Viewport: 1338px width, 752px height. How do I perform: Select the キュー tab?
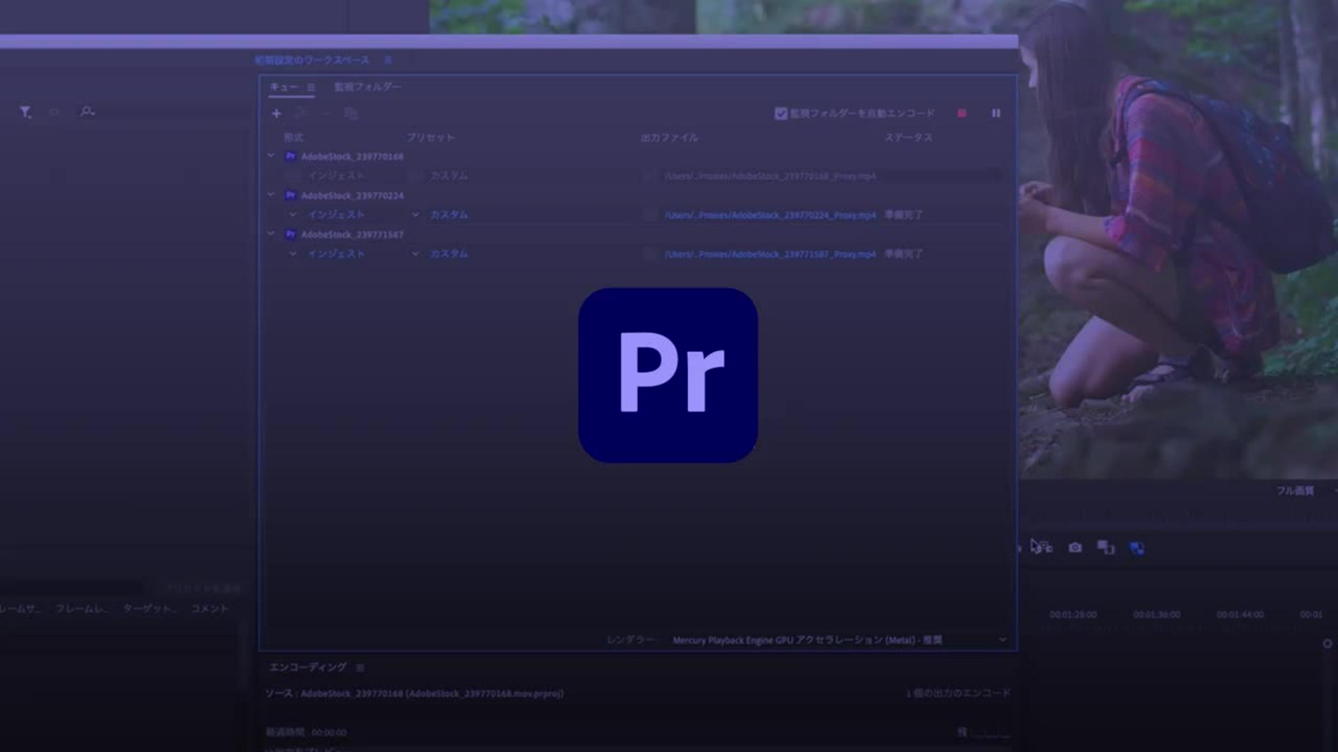(284, 87)
